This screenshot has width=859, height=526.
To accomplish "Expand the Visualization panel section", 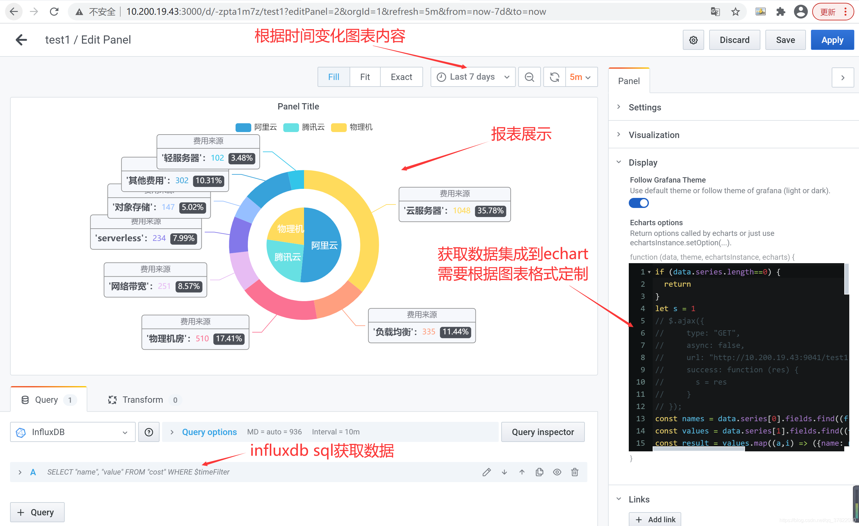I will pos(654,134).
